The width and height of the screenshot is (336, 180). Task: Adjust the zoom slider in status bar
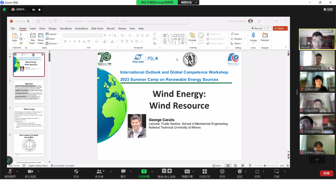click(x=265, y=166)
